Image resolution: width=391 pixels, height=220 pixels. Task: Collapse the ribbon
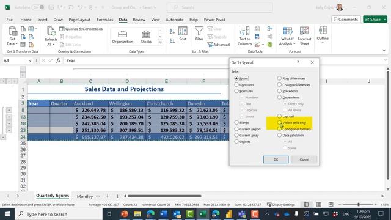pyautogui.click(x=384, y=50)
